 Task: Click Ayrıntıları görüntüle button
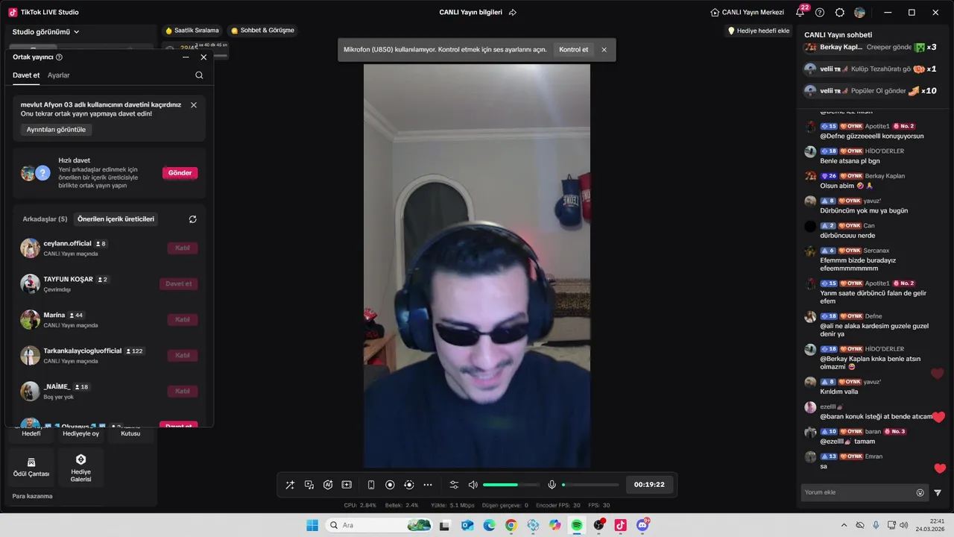[x=56, y=130]
